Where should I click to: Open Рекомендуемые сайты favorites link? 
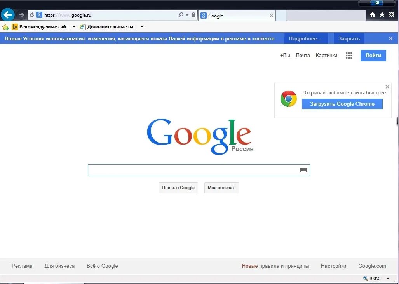coord(41,27)
